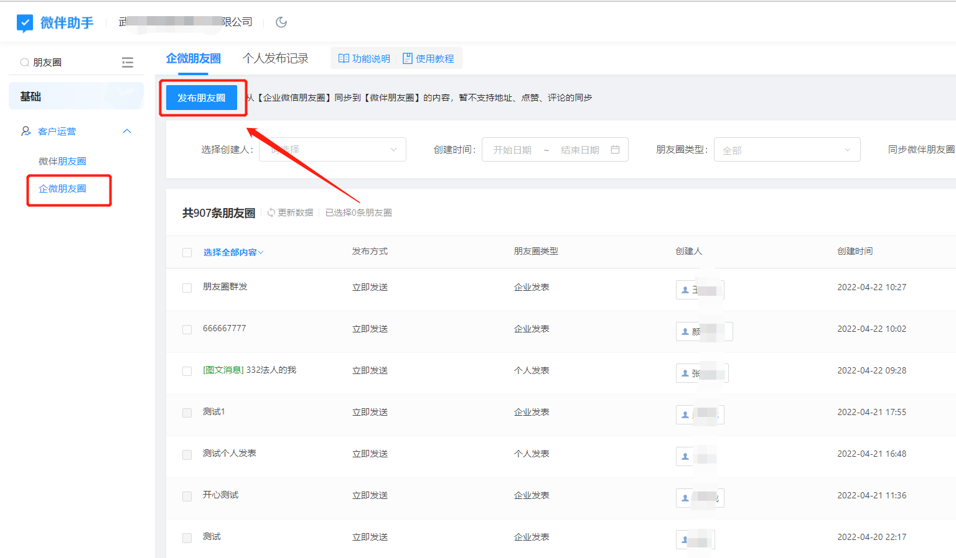Click creator avatar tag in 666667777 row

pos(704,332)
